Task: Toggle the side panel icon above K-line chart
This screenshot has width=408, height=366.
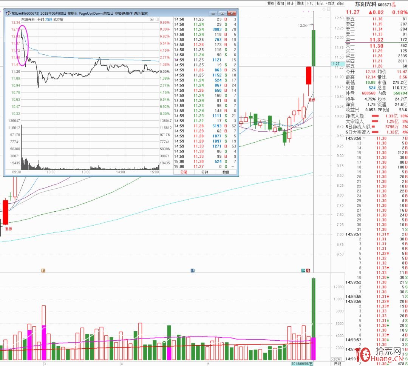Action: 329,9
